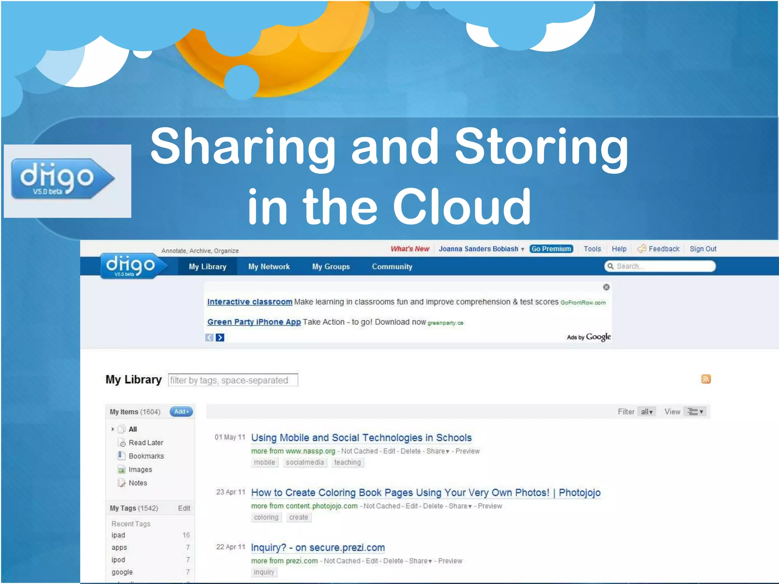Open Using Mobile and Social Technologies in Schools
Viewport: 779px width, 584px height.
tap(361, 438)
